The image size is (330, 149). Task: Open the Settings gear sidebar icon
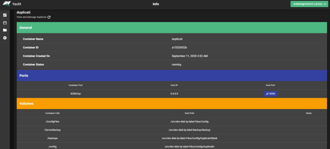click(x=5, y=38)
